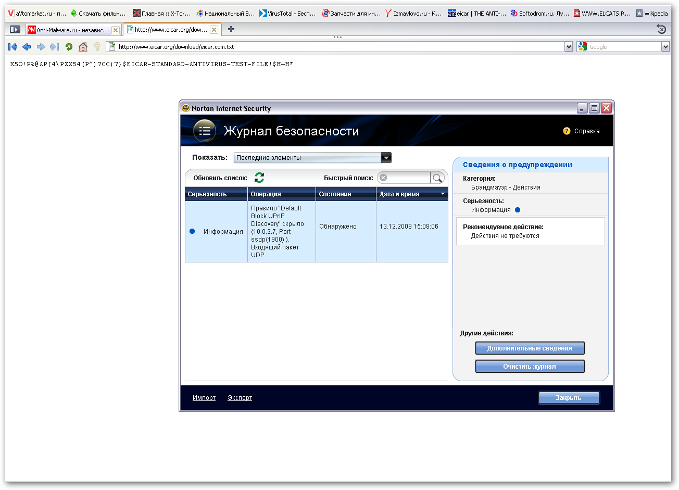Image resolution: width=679 pixels, height=490 pixels.
Task: Switch to the Anti-Malware.ru tab
Action: pos(73,30)
